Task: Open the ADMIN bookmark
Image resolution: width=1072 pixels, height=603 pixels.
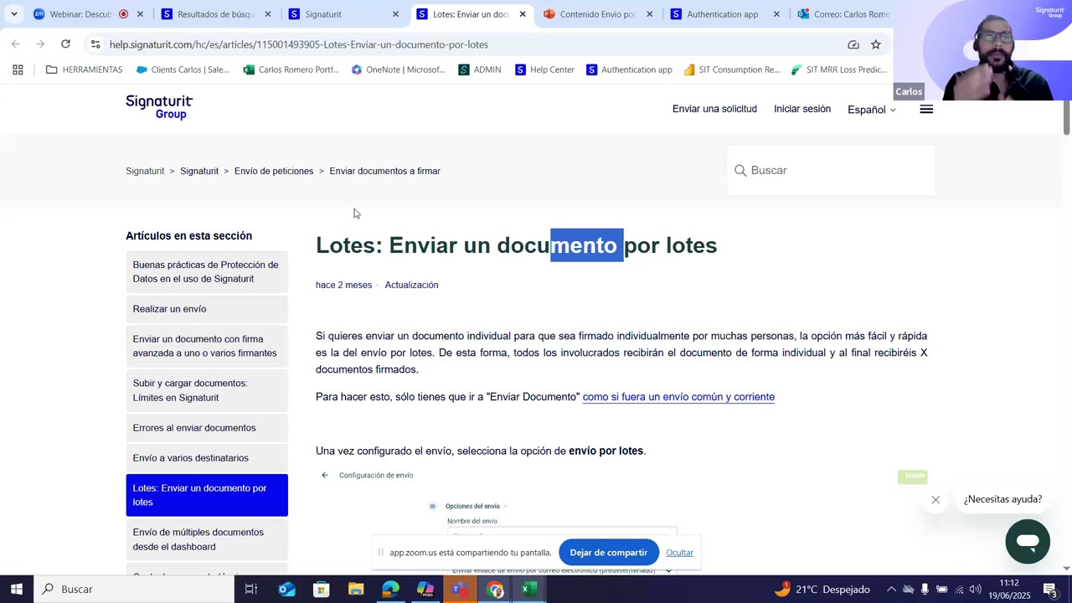Action: pos(480,70)
